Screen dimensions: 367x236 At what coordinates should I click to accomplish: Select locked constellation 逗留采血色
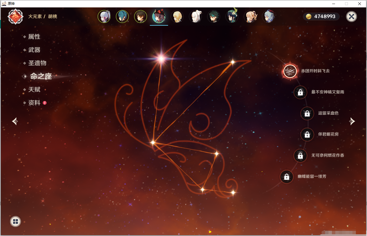coord(307,113)
